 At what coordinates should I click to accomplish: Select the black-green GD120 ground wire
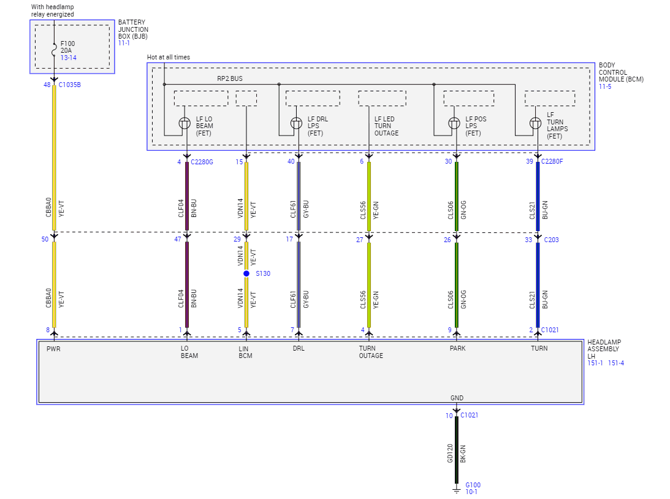coord(456,450)
